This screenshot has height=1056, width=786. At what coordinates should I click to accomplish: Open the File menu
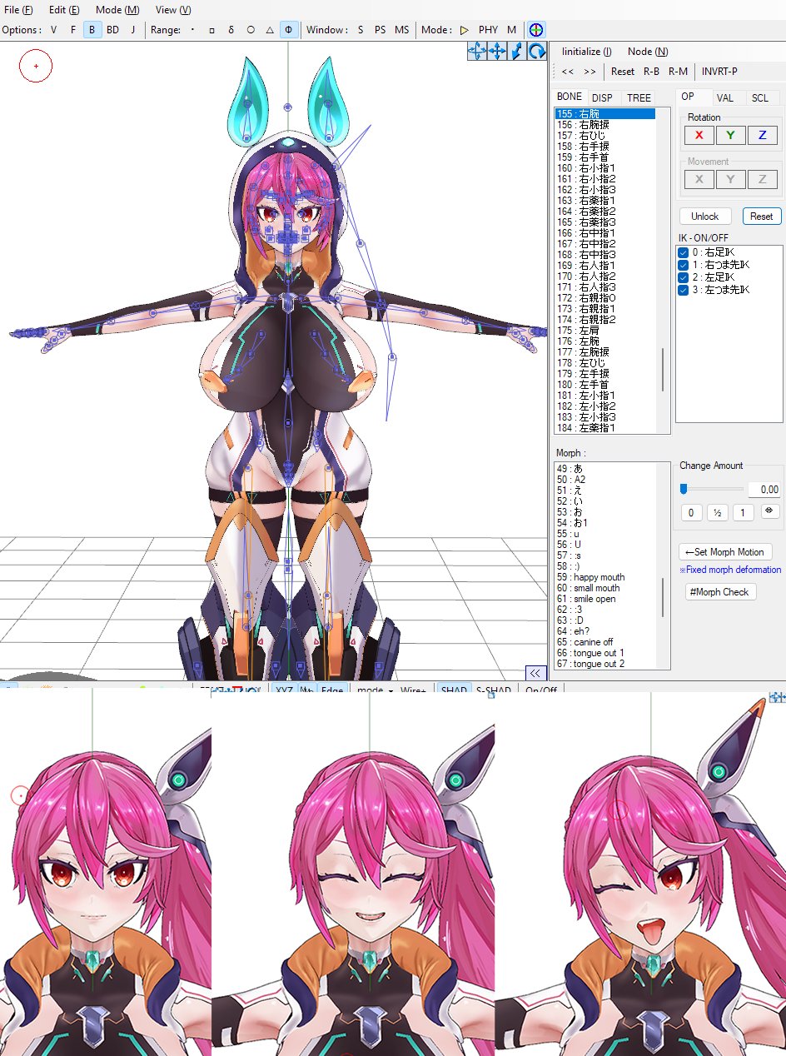pyautogui.click(x=18, y=10)
